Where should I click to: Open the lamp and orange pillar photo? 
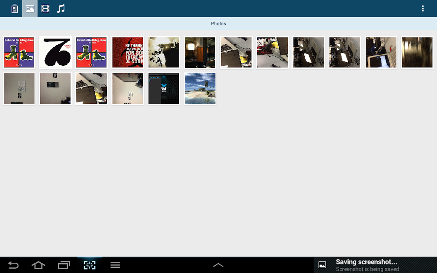(200, 52)
